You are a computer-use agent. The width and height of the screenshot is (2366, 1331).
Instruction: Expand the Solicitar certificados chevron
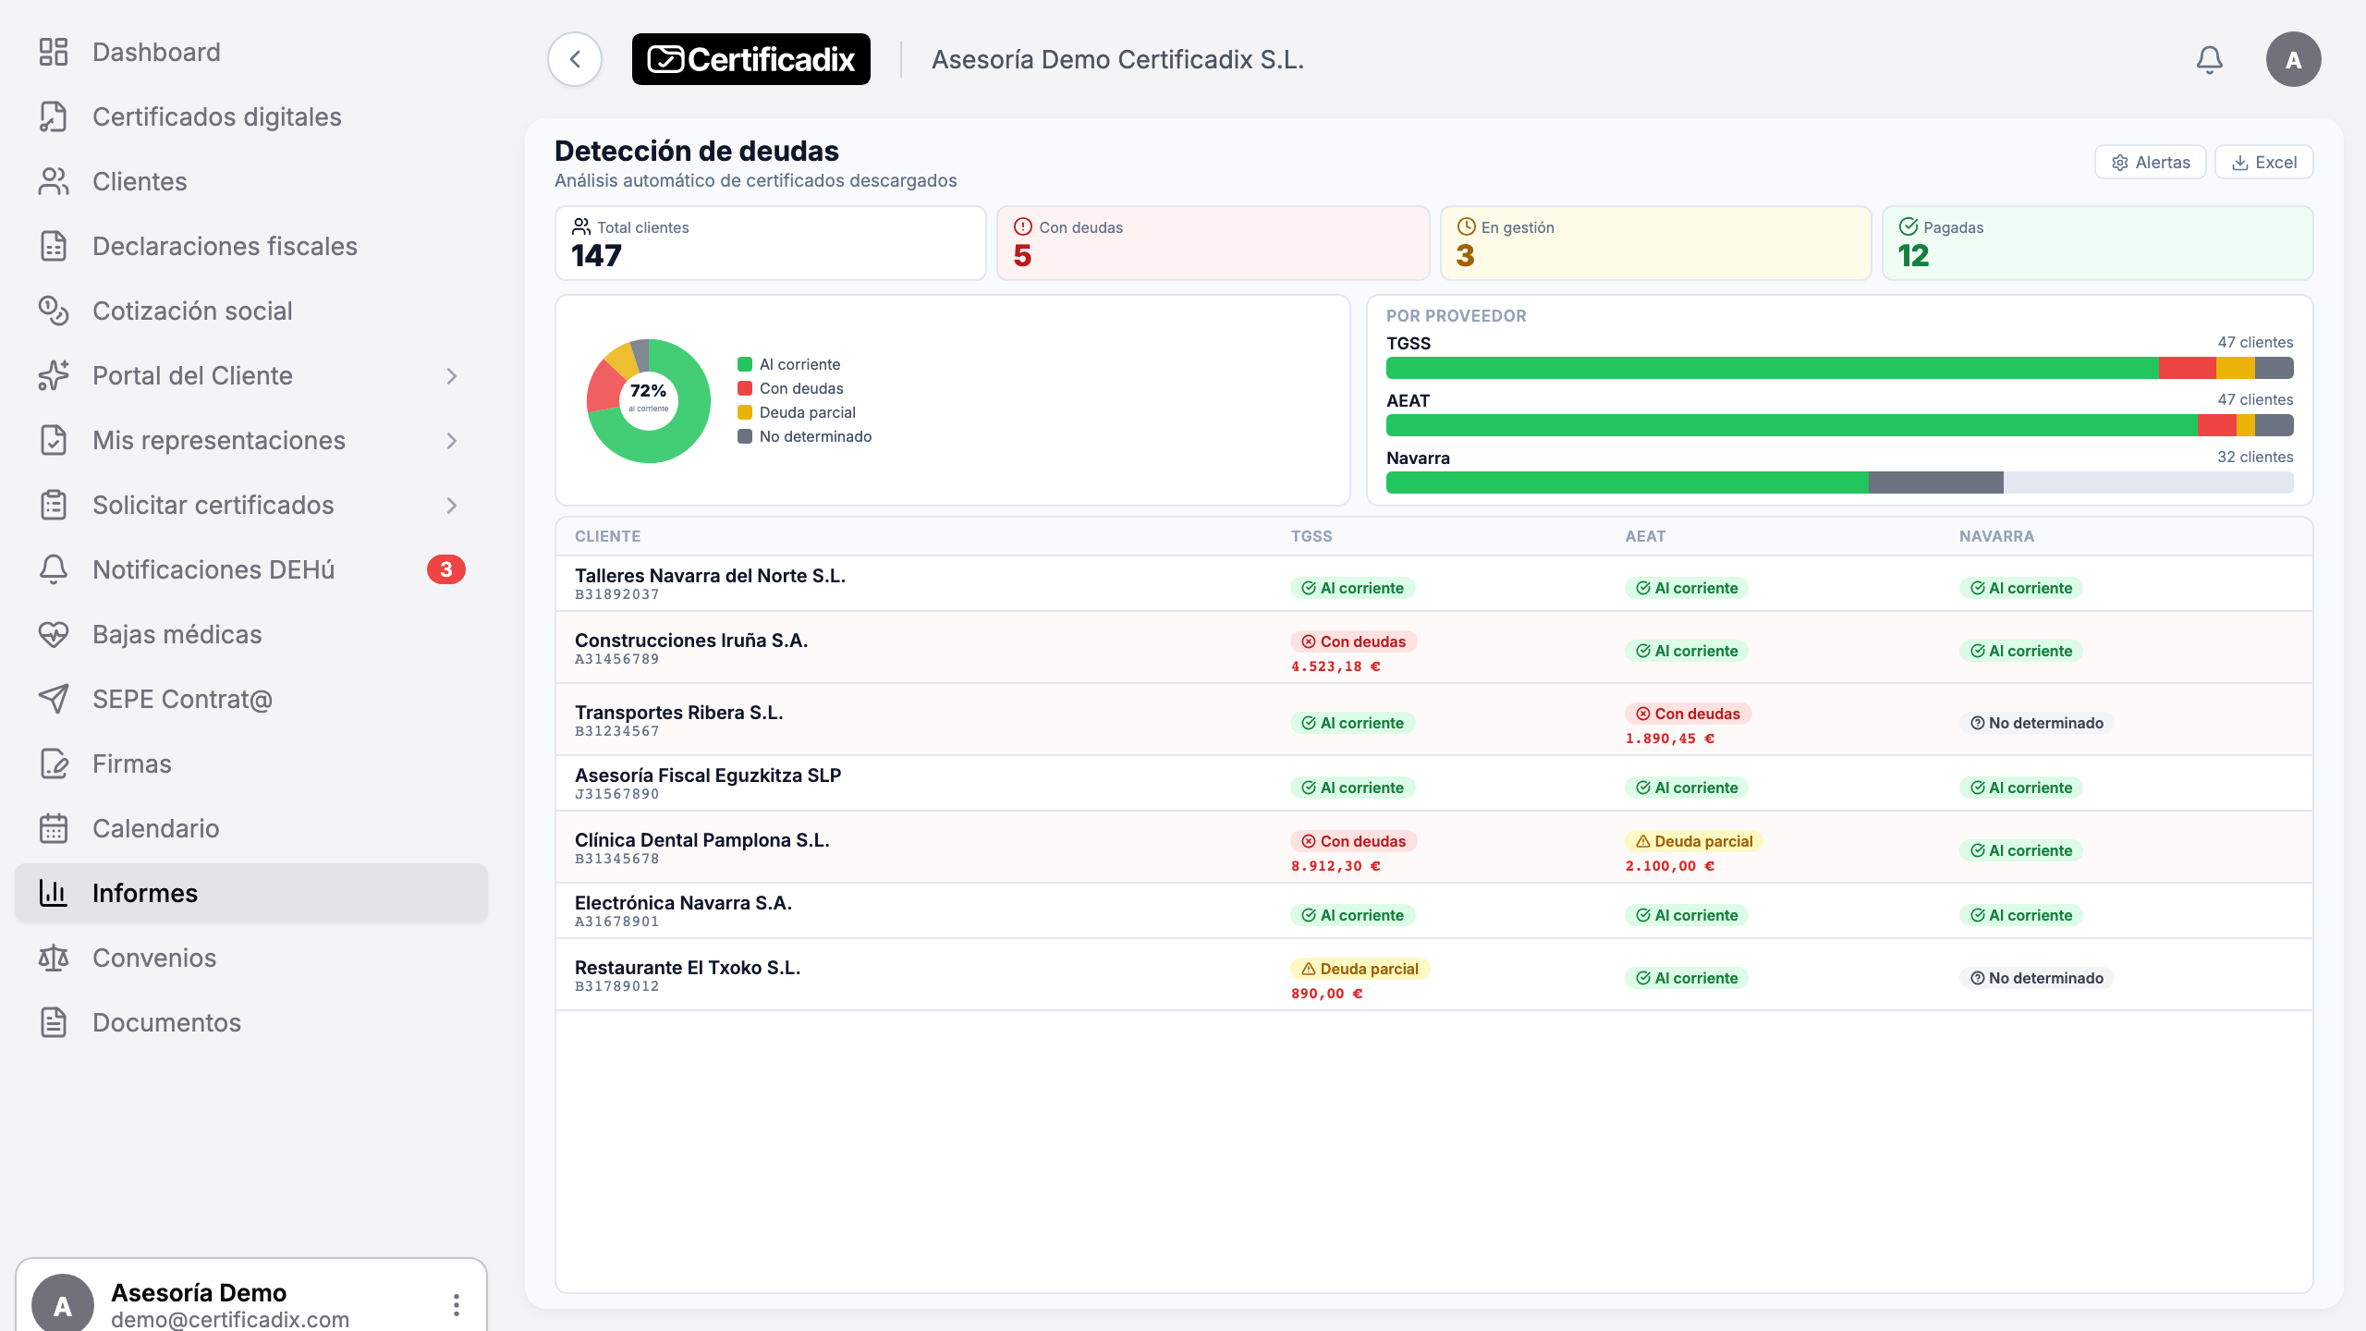pyautogui.click(x=452, y=506)
